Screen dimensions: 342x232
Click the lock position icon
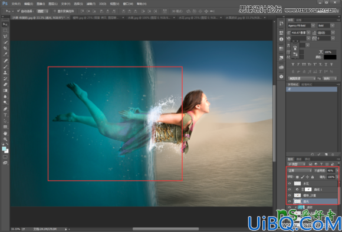[307, 177]
